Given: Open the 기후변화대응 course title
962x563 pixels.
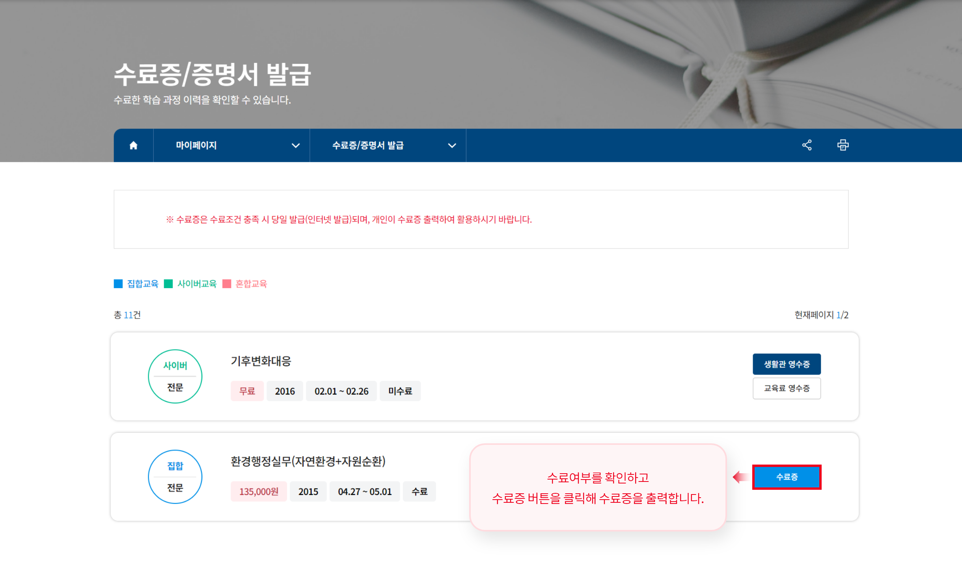Looking at the screenshot, I should pos(261,361).
